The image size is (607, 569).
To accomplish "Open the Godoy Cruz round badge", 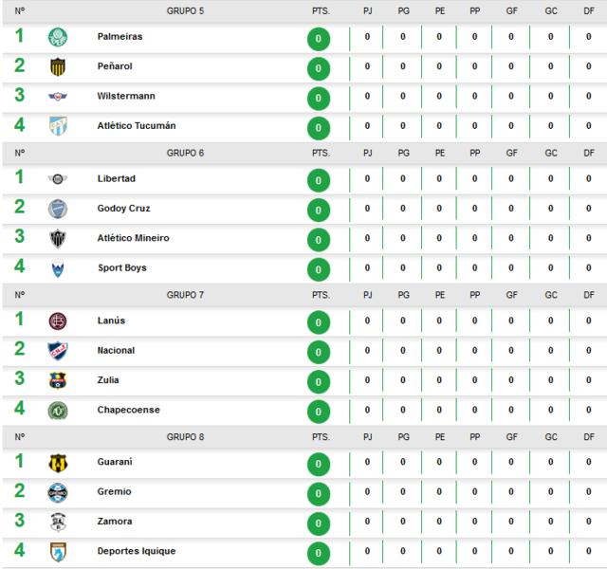I will 58,209.
